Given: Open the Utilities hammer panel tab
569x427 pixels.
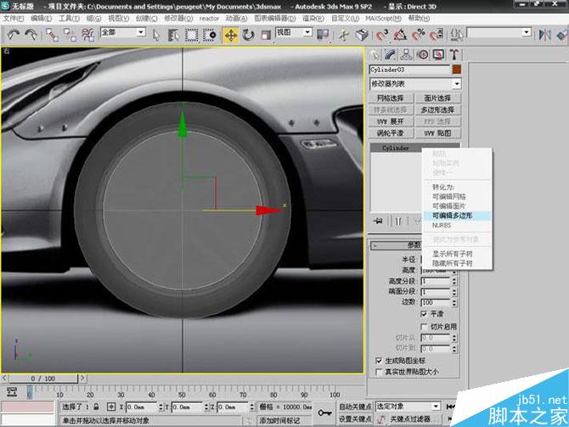Looking at the screenshot, I should pyautogui.click(x=454, y=54).
